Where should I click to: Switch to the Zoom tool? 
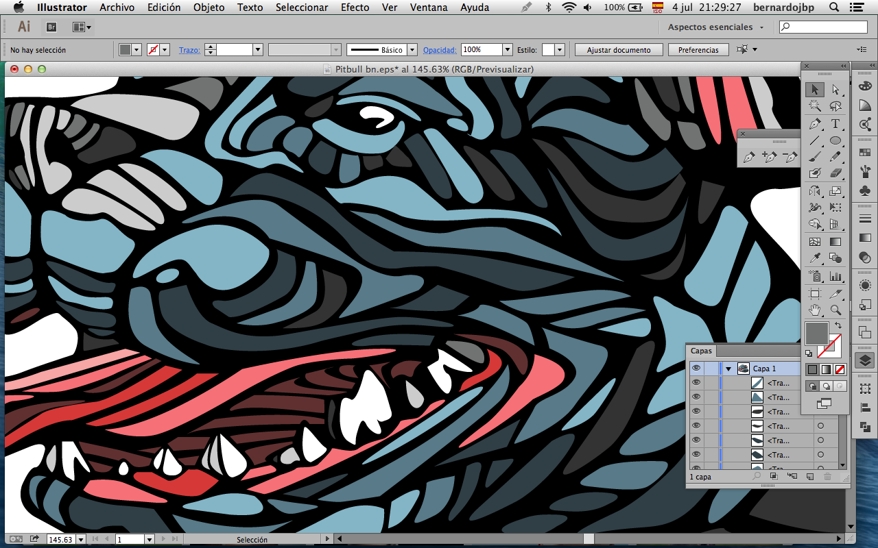[x=835, y=310]
